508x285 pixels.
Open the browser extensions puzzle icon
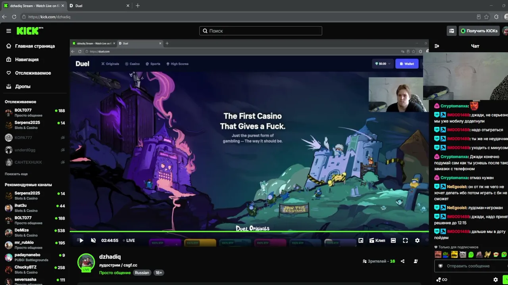[496, 17]
